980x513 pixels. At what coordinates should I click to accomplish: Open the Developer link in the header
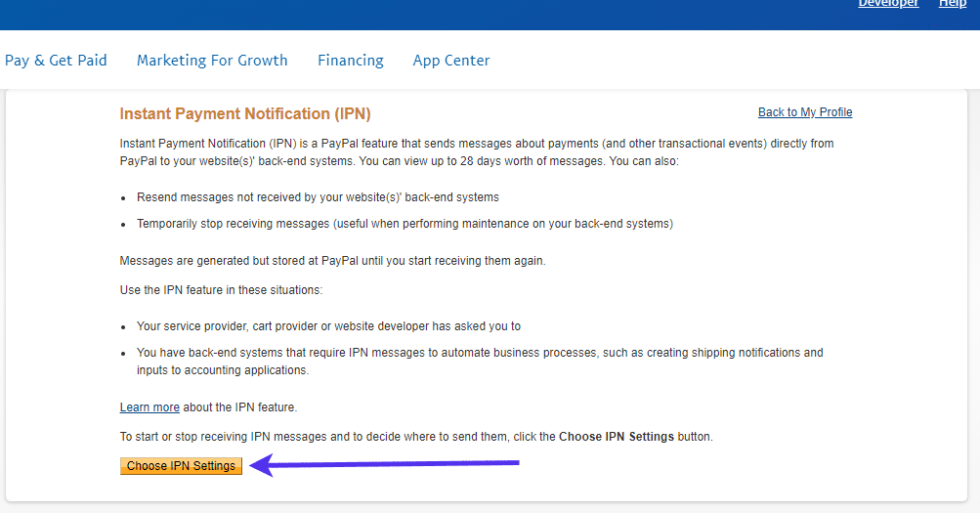pyautogui.click(x=887, y=4)
